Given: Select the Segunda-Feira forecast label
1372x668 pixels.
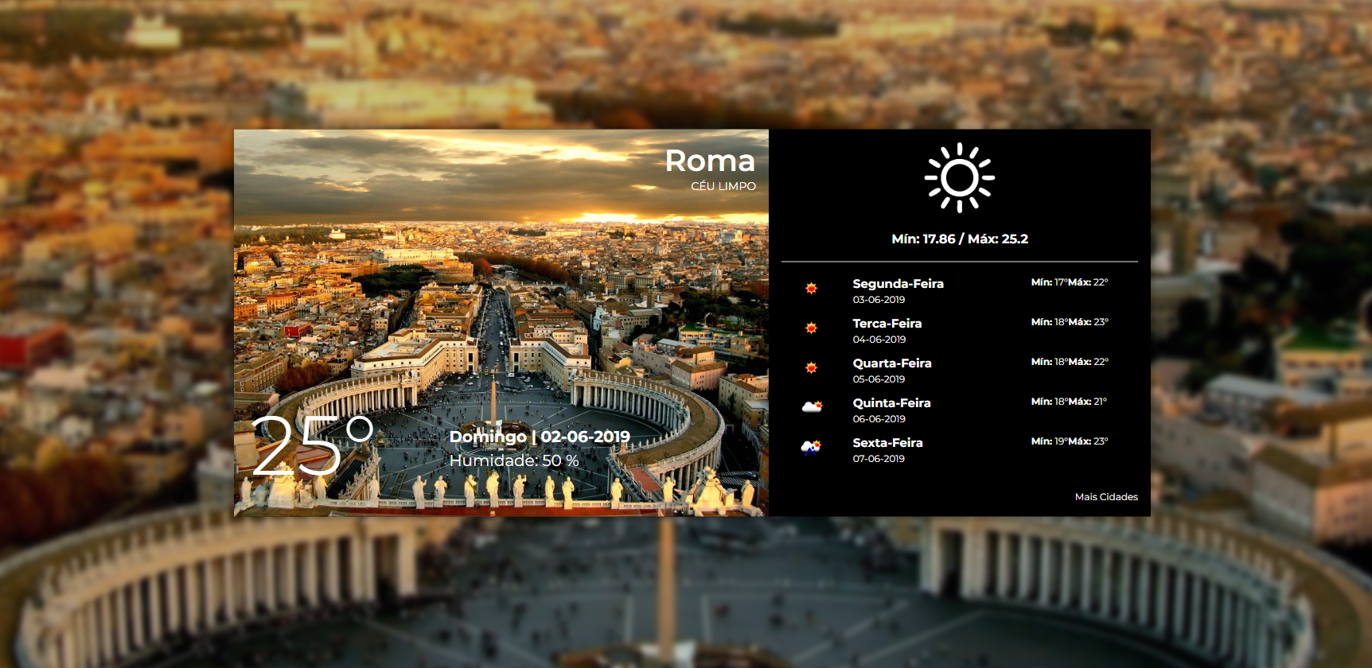Looking at the screenshot, I should coord(898,284).
